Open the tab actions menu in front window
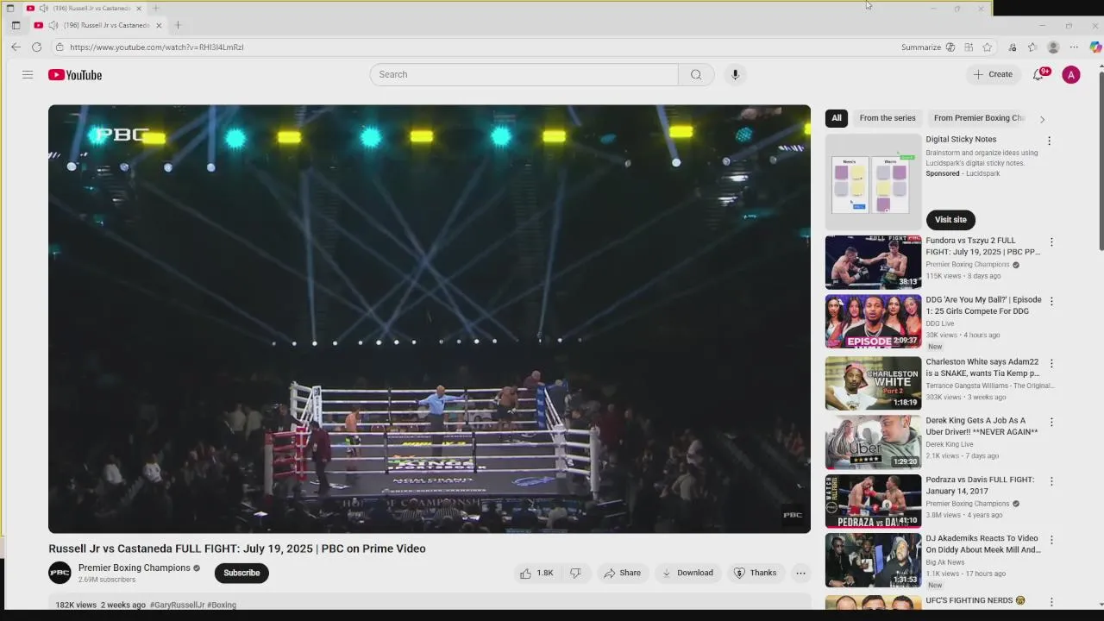 click(16, 25)
